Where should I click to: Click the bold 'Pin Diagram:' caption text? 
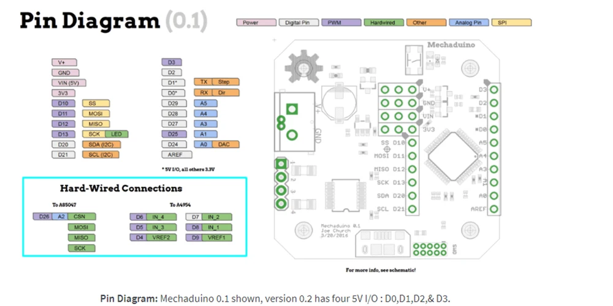point(129,299)
